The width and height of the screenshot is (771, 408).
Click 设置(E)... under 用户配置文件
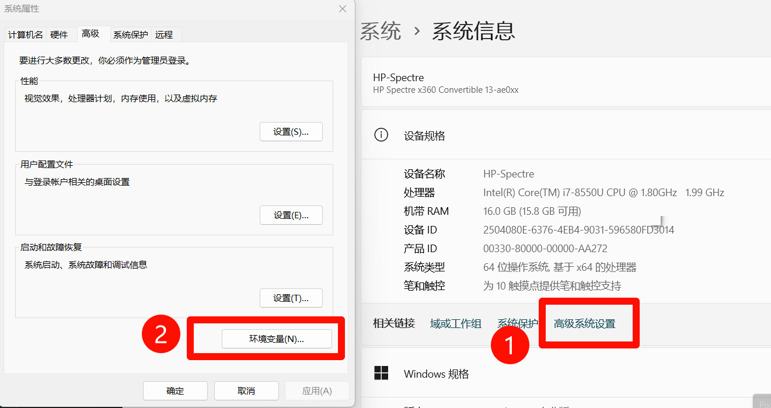291,215
